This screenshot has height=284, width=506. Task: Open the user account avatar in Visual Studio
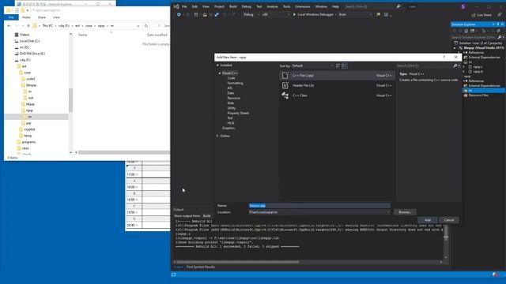[x=463, y=6]
